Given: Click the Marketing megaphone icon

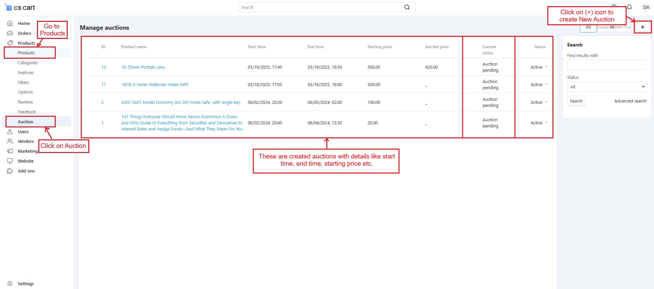Looking at the screenshot, I should (10, 151).
